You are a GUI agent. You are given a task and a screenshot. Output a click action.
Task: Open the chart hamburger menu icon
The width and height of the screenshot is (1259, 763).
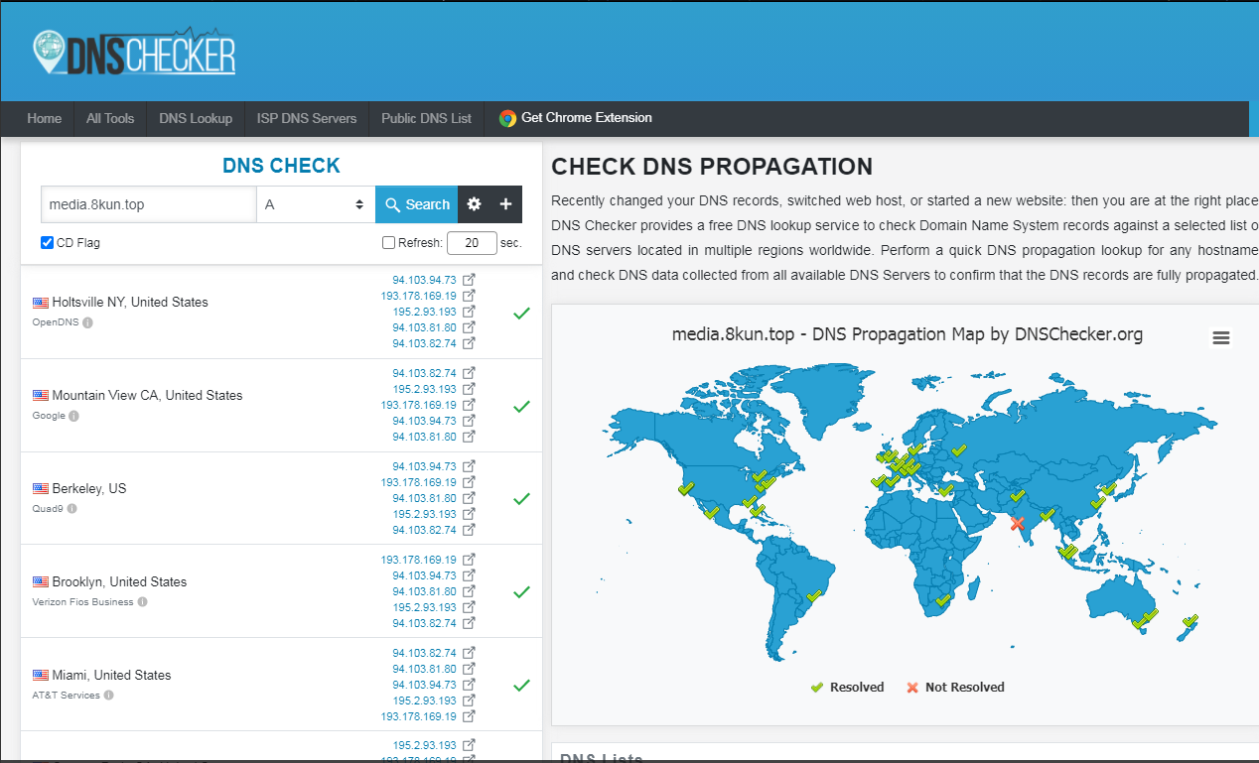1221,338
